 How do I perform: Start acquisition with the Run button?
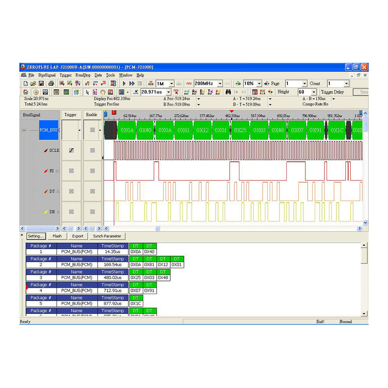(124, 83)
